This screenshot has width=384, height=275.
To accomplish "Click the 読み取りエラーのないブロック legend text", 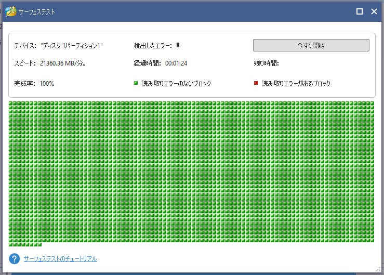I will (176, 84).
